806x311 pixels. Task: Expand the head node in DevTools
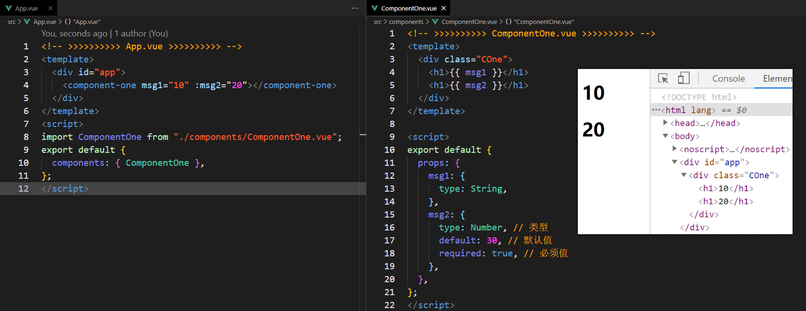pyautogui.click(x=665, y=123)
